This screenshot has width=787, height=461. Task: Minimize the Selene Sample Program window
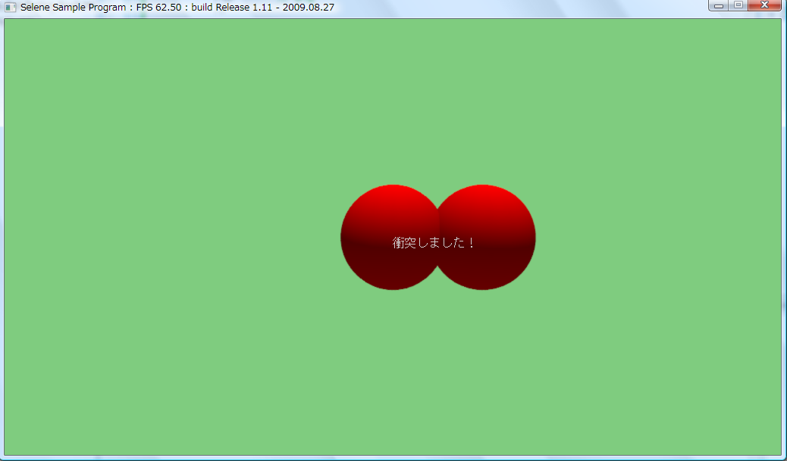tap(719, 5)
